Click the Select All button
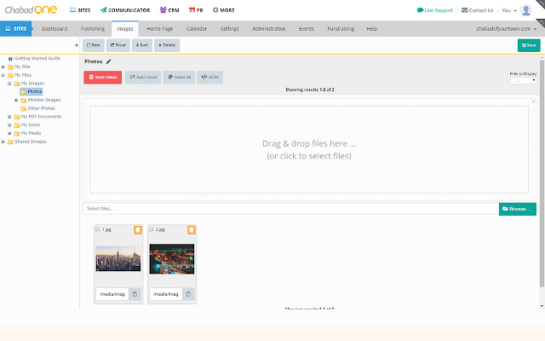The width and height of the screenshot is (545, 341). tap(179, 78)
